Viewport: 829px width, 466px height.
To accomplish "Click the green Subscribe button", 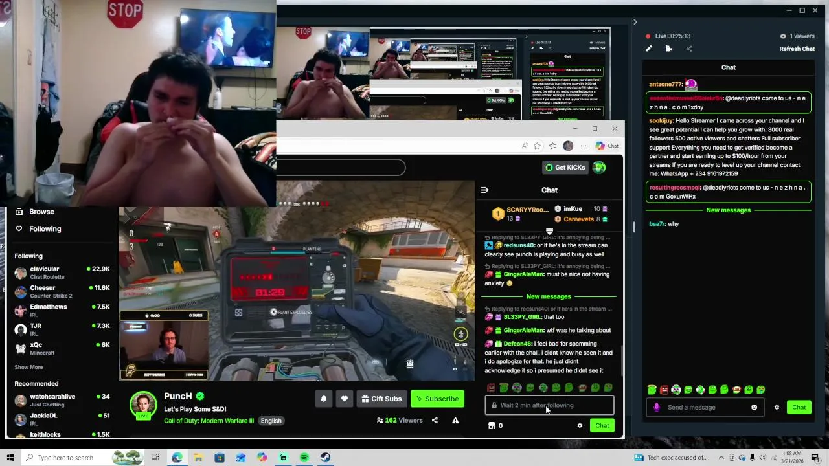I will tap(436, 399).
